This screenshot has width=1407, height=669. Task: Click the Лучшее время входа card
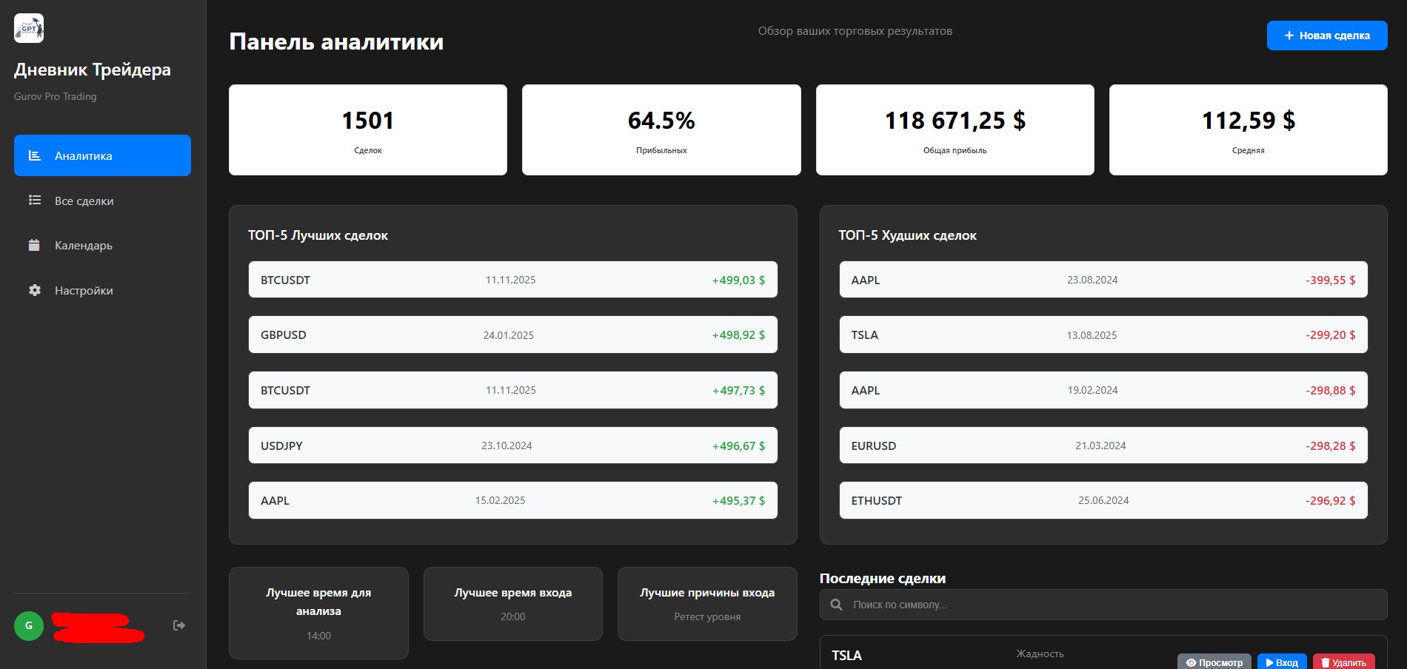coord(512,603)
